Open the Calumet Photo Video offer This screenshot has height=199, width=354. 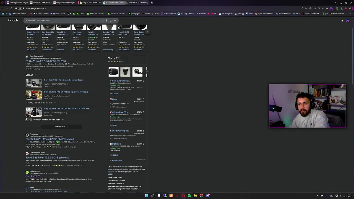click(x=121, y=112)
